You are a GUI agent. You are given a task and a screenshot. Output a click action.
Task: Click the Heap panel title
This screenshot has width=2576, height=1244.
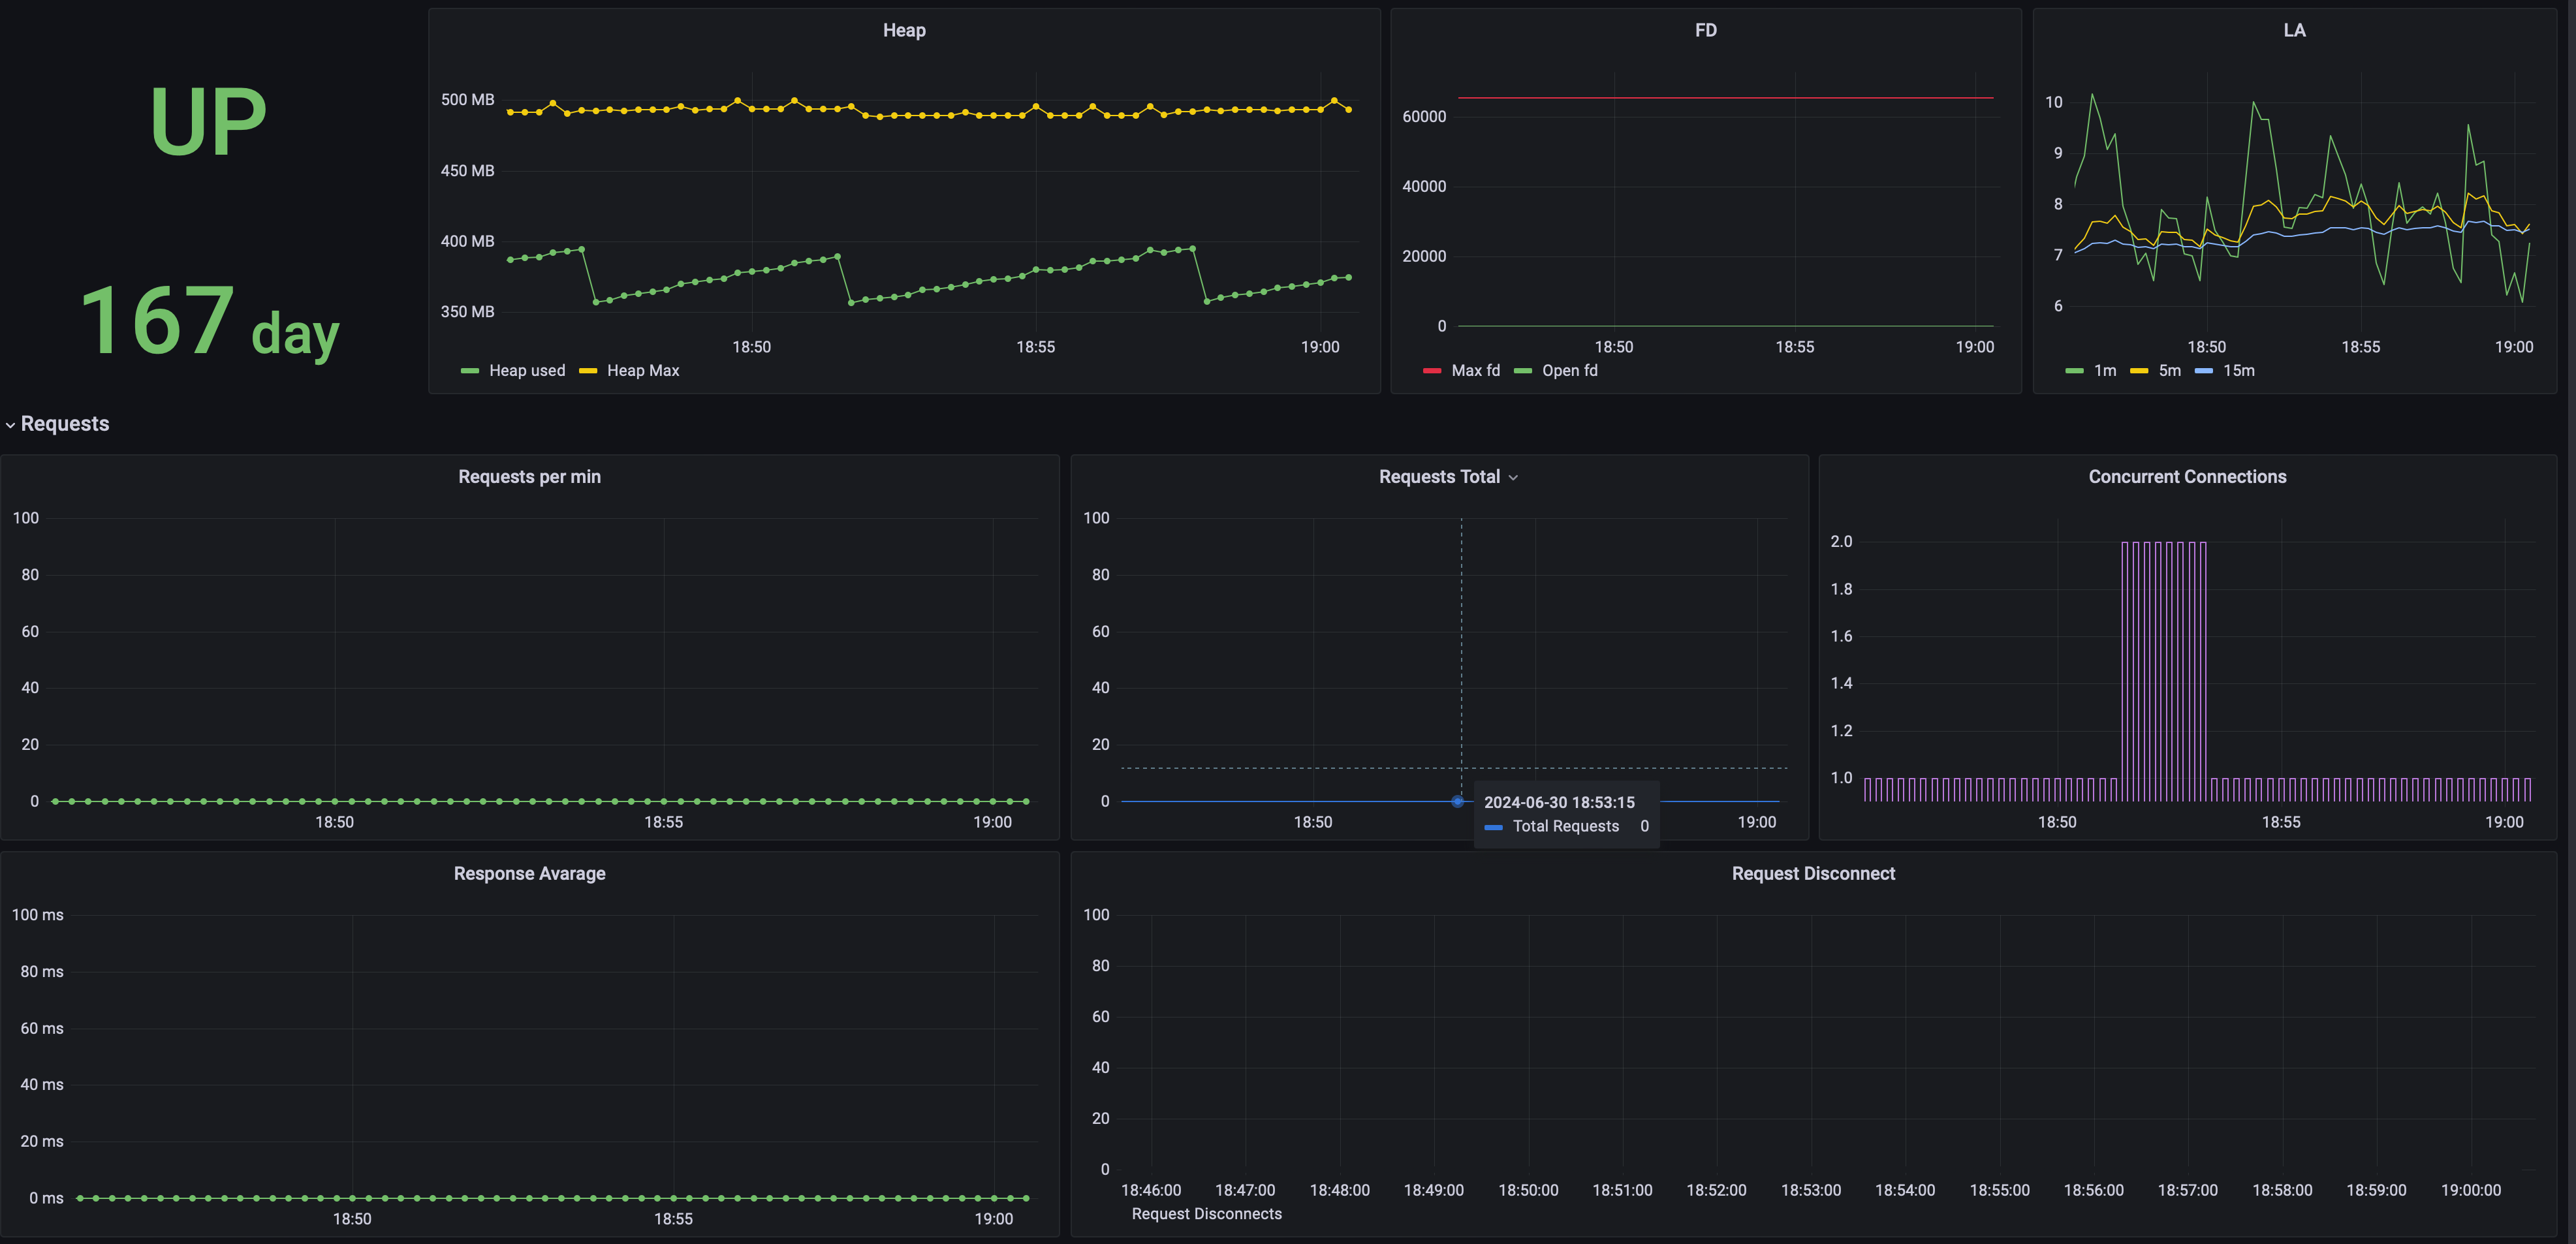click(904, 31)
